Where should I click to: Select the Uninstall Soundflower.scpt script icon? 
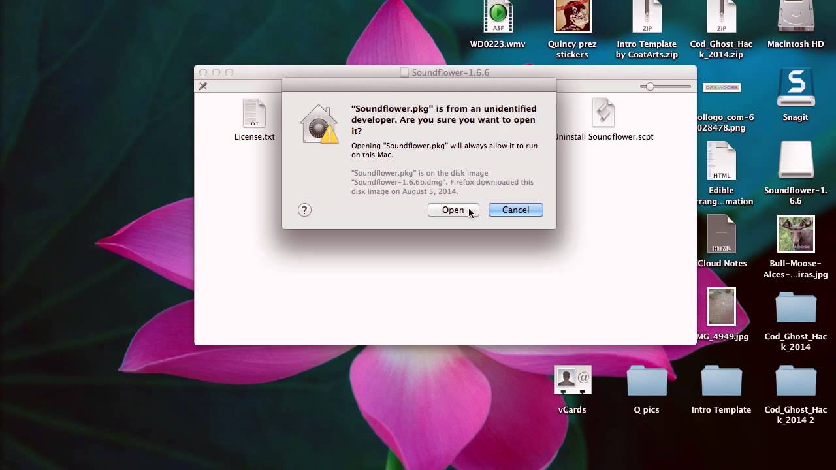603,114
